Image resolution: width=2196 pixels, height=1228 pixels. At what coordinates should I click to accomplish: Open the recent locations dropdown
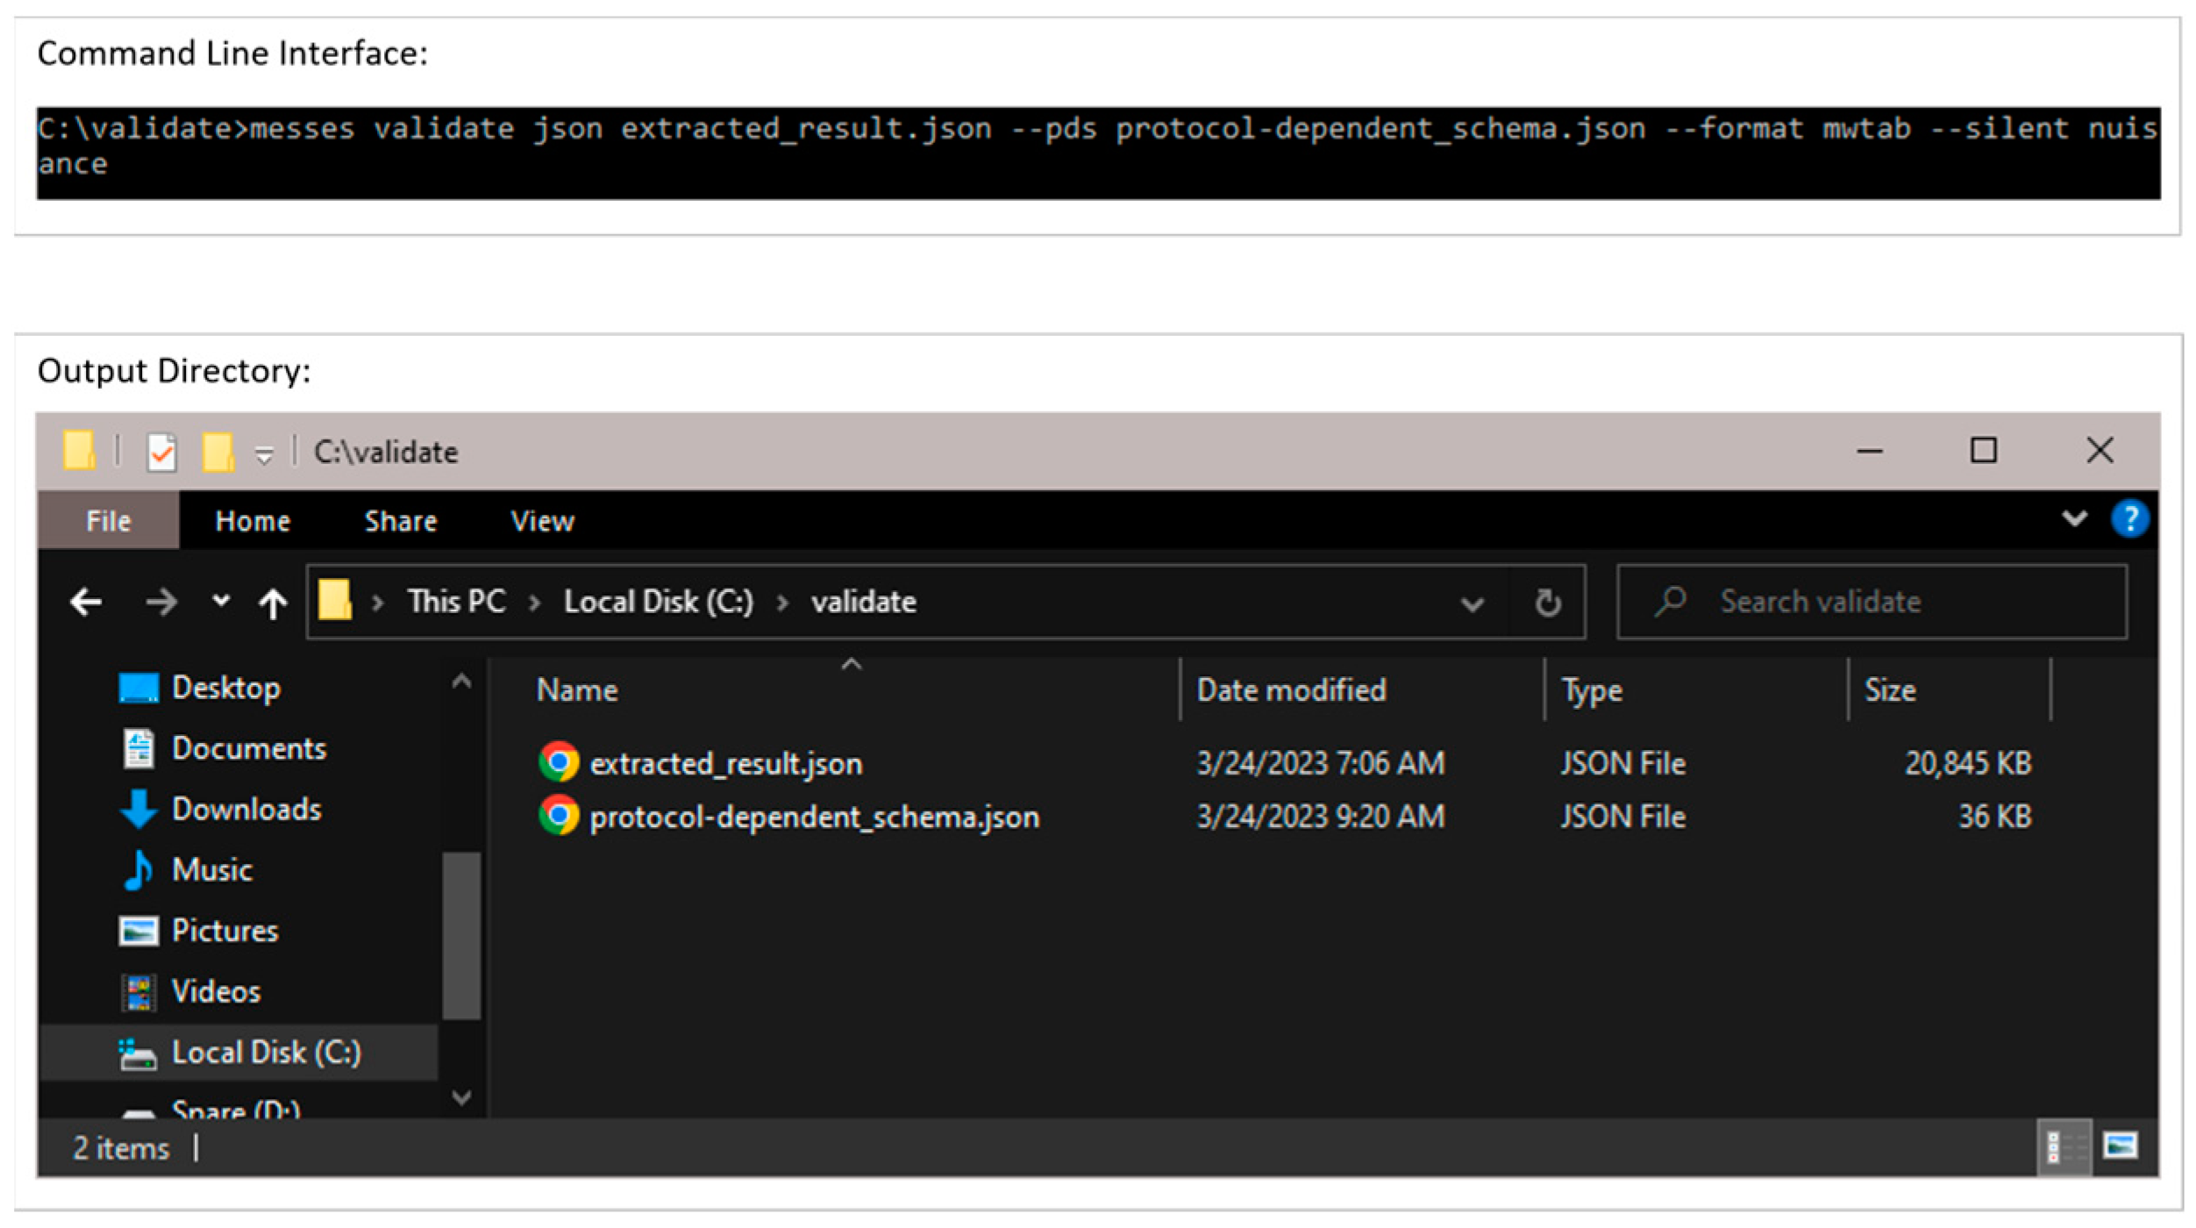pos(221,602)
